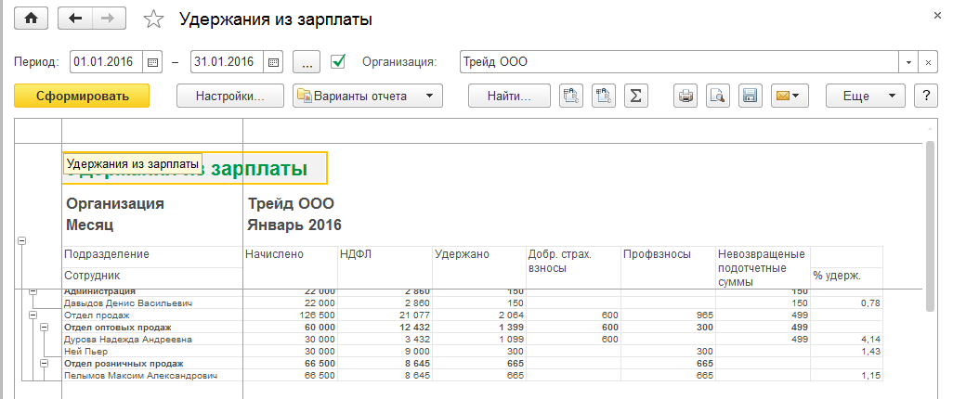This screenshot has height=399, width=953.
Task: Select the 4,14 percent cell
Action: 846,340
